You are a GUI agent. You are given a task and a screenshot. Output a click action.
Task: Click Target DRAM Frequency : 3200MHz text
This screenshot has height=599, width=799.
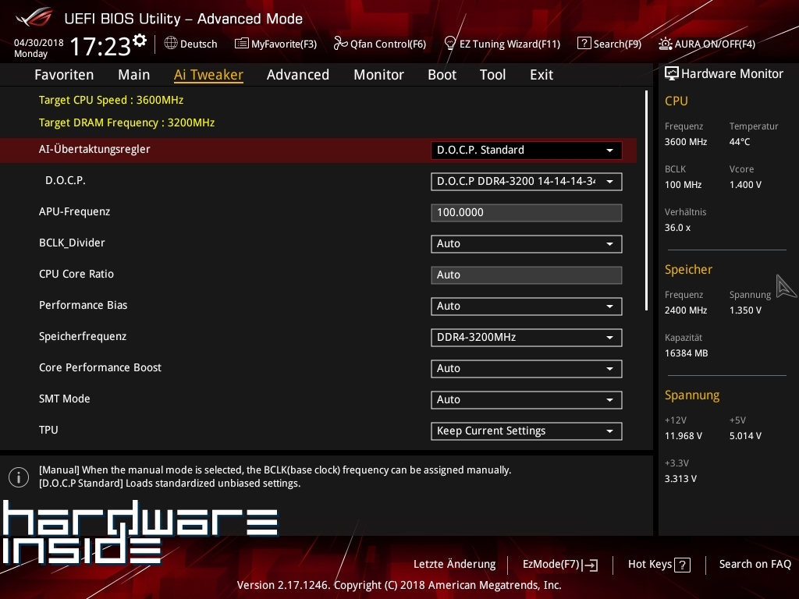[x=127, y=122]
